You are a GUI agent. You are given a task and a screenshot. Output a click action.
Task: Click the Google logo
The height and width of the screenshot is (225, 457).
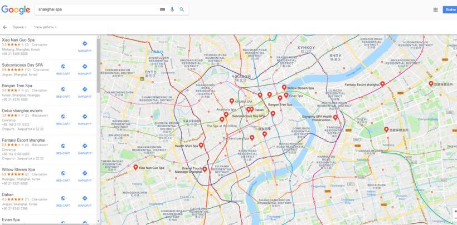point(16,10)
